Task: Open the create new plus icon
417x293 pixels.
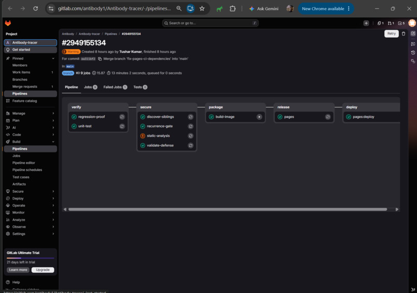Action: click(x=366, y=23)
